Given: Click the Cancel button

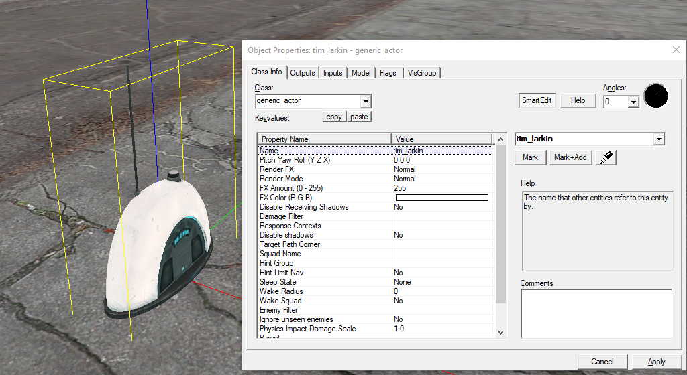Looking at the screenshot, I should (602, 362).
